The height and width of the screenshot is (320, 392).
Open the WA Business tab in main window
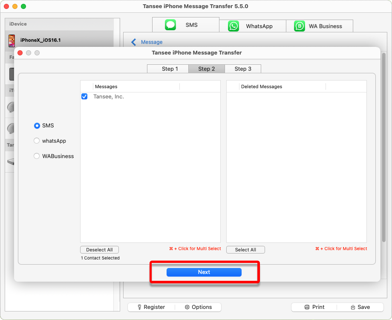[320, 26]
